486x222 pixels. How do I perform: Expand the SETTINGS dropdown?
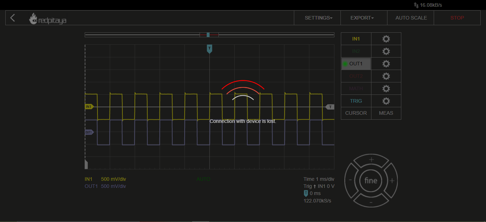(x=318, y=18)
